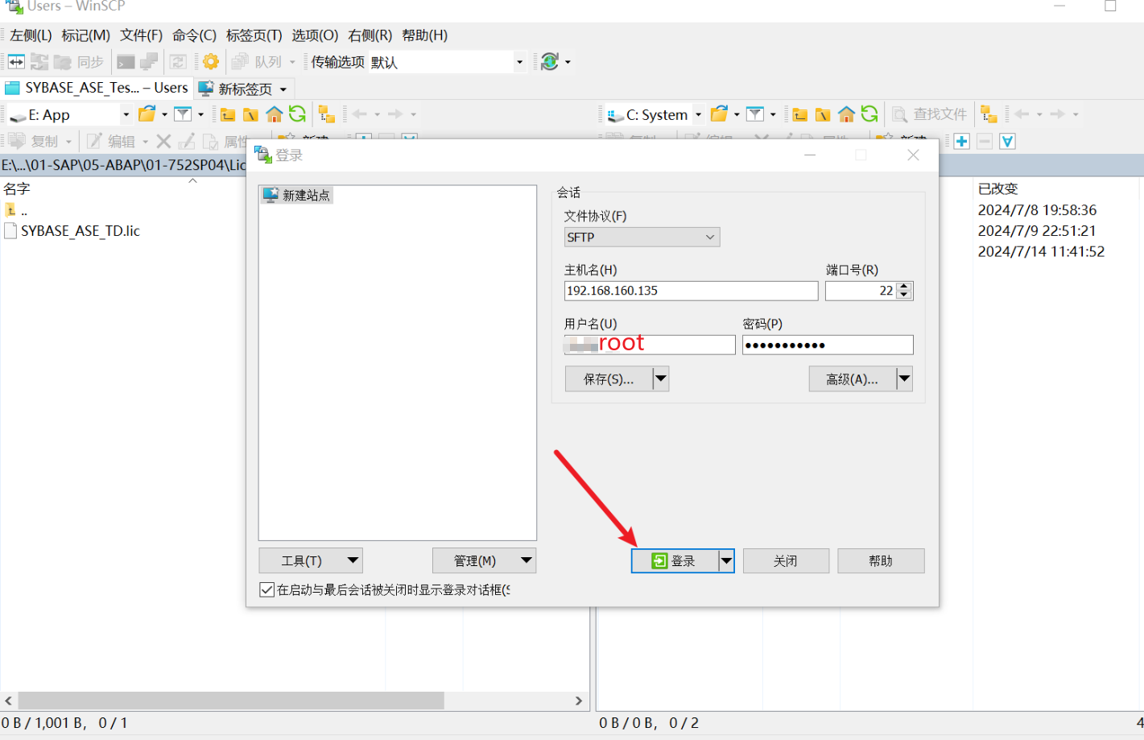Click the 关闭 button in login dialog

point(785,561)
